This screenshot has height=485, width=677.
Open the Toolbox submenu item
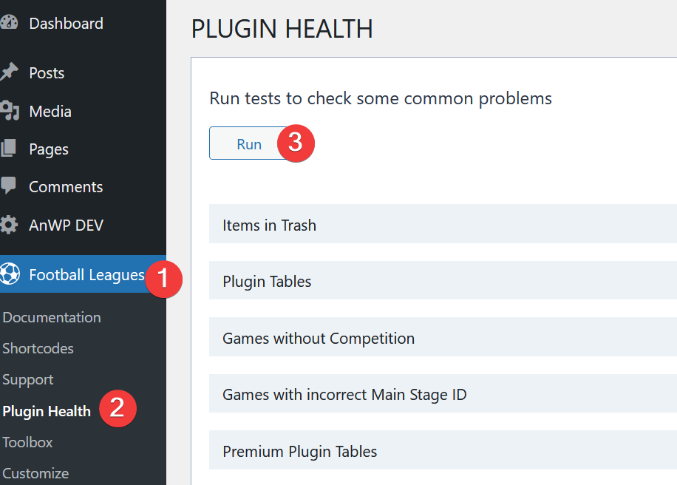click(x=27, y=442)
